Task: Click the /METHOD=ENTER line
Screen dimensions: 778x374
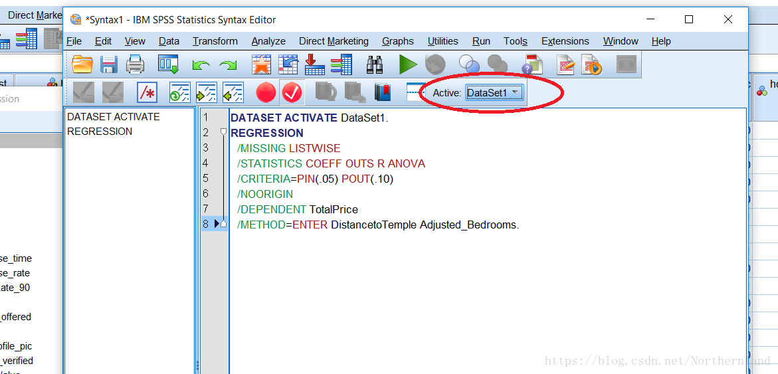Action: (377, 225)
